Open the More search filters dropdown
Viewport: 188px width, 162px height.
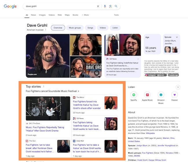(x=85, y=15)
